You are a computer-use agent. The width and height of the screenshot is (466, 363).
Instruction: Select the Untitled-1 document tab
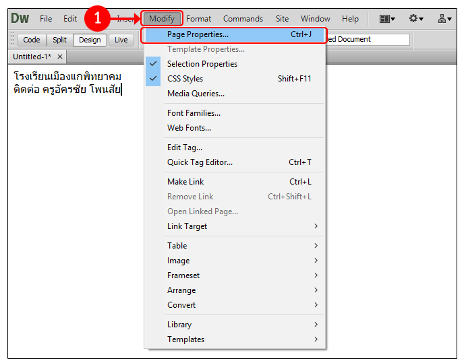(x=32, y=57)
